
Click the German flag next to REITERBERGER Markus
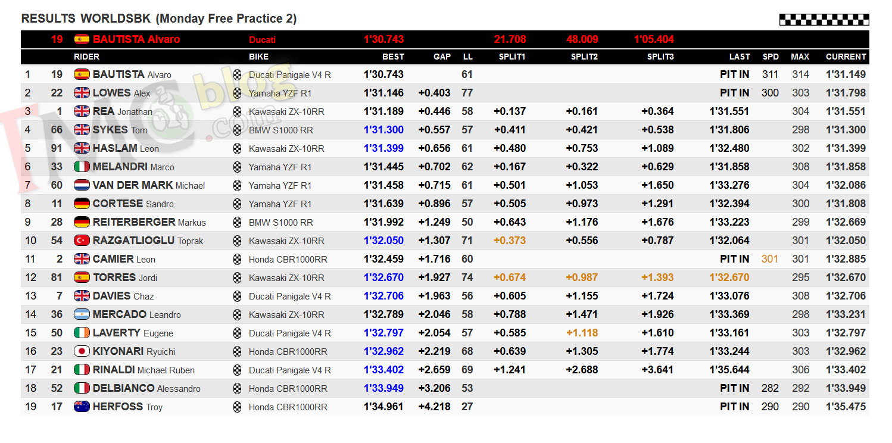pos(82,222)
